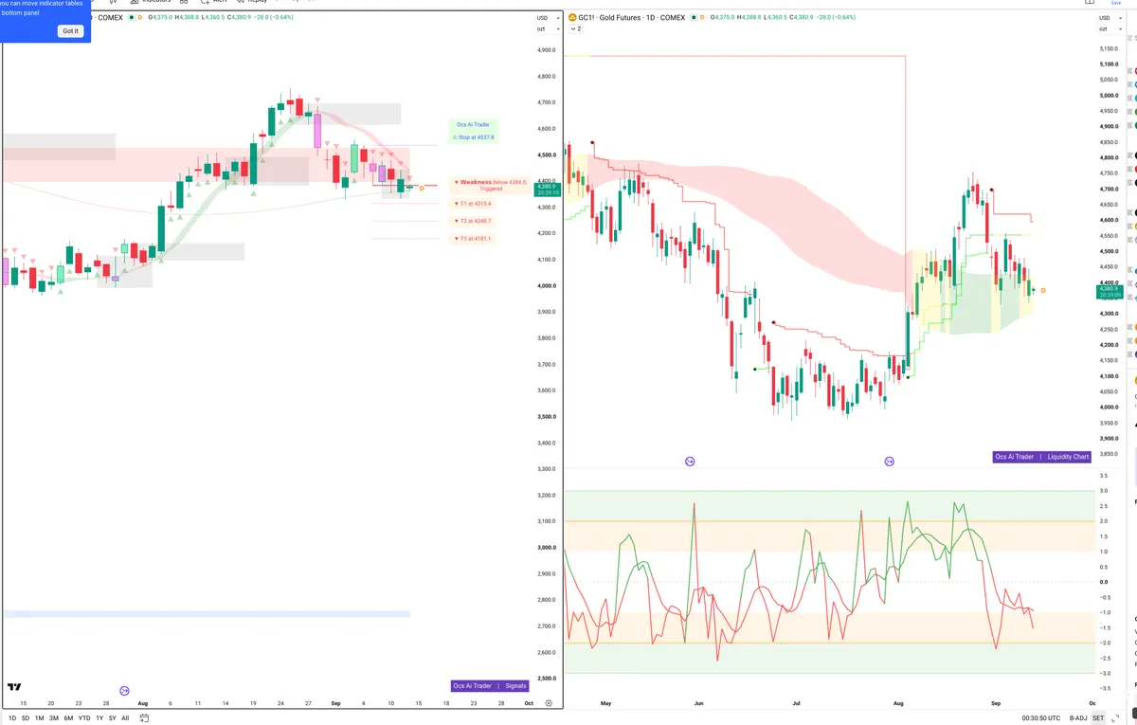Viewport: 1137px width, 725px height.
Task: Click the orange D badge in right chart header
Action: [703, 17]
